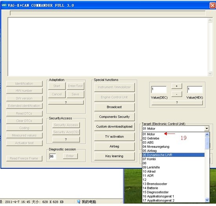Click the HW number button
The width and height of the screenshot is (216, 206).
point(24,91)
